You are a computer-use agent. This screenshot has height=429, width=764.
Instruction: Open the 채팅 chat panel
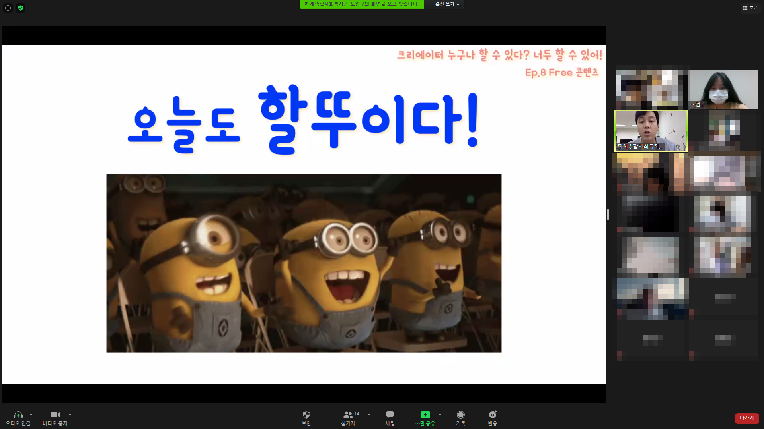tap(390, 418)
